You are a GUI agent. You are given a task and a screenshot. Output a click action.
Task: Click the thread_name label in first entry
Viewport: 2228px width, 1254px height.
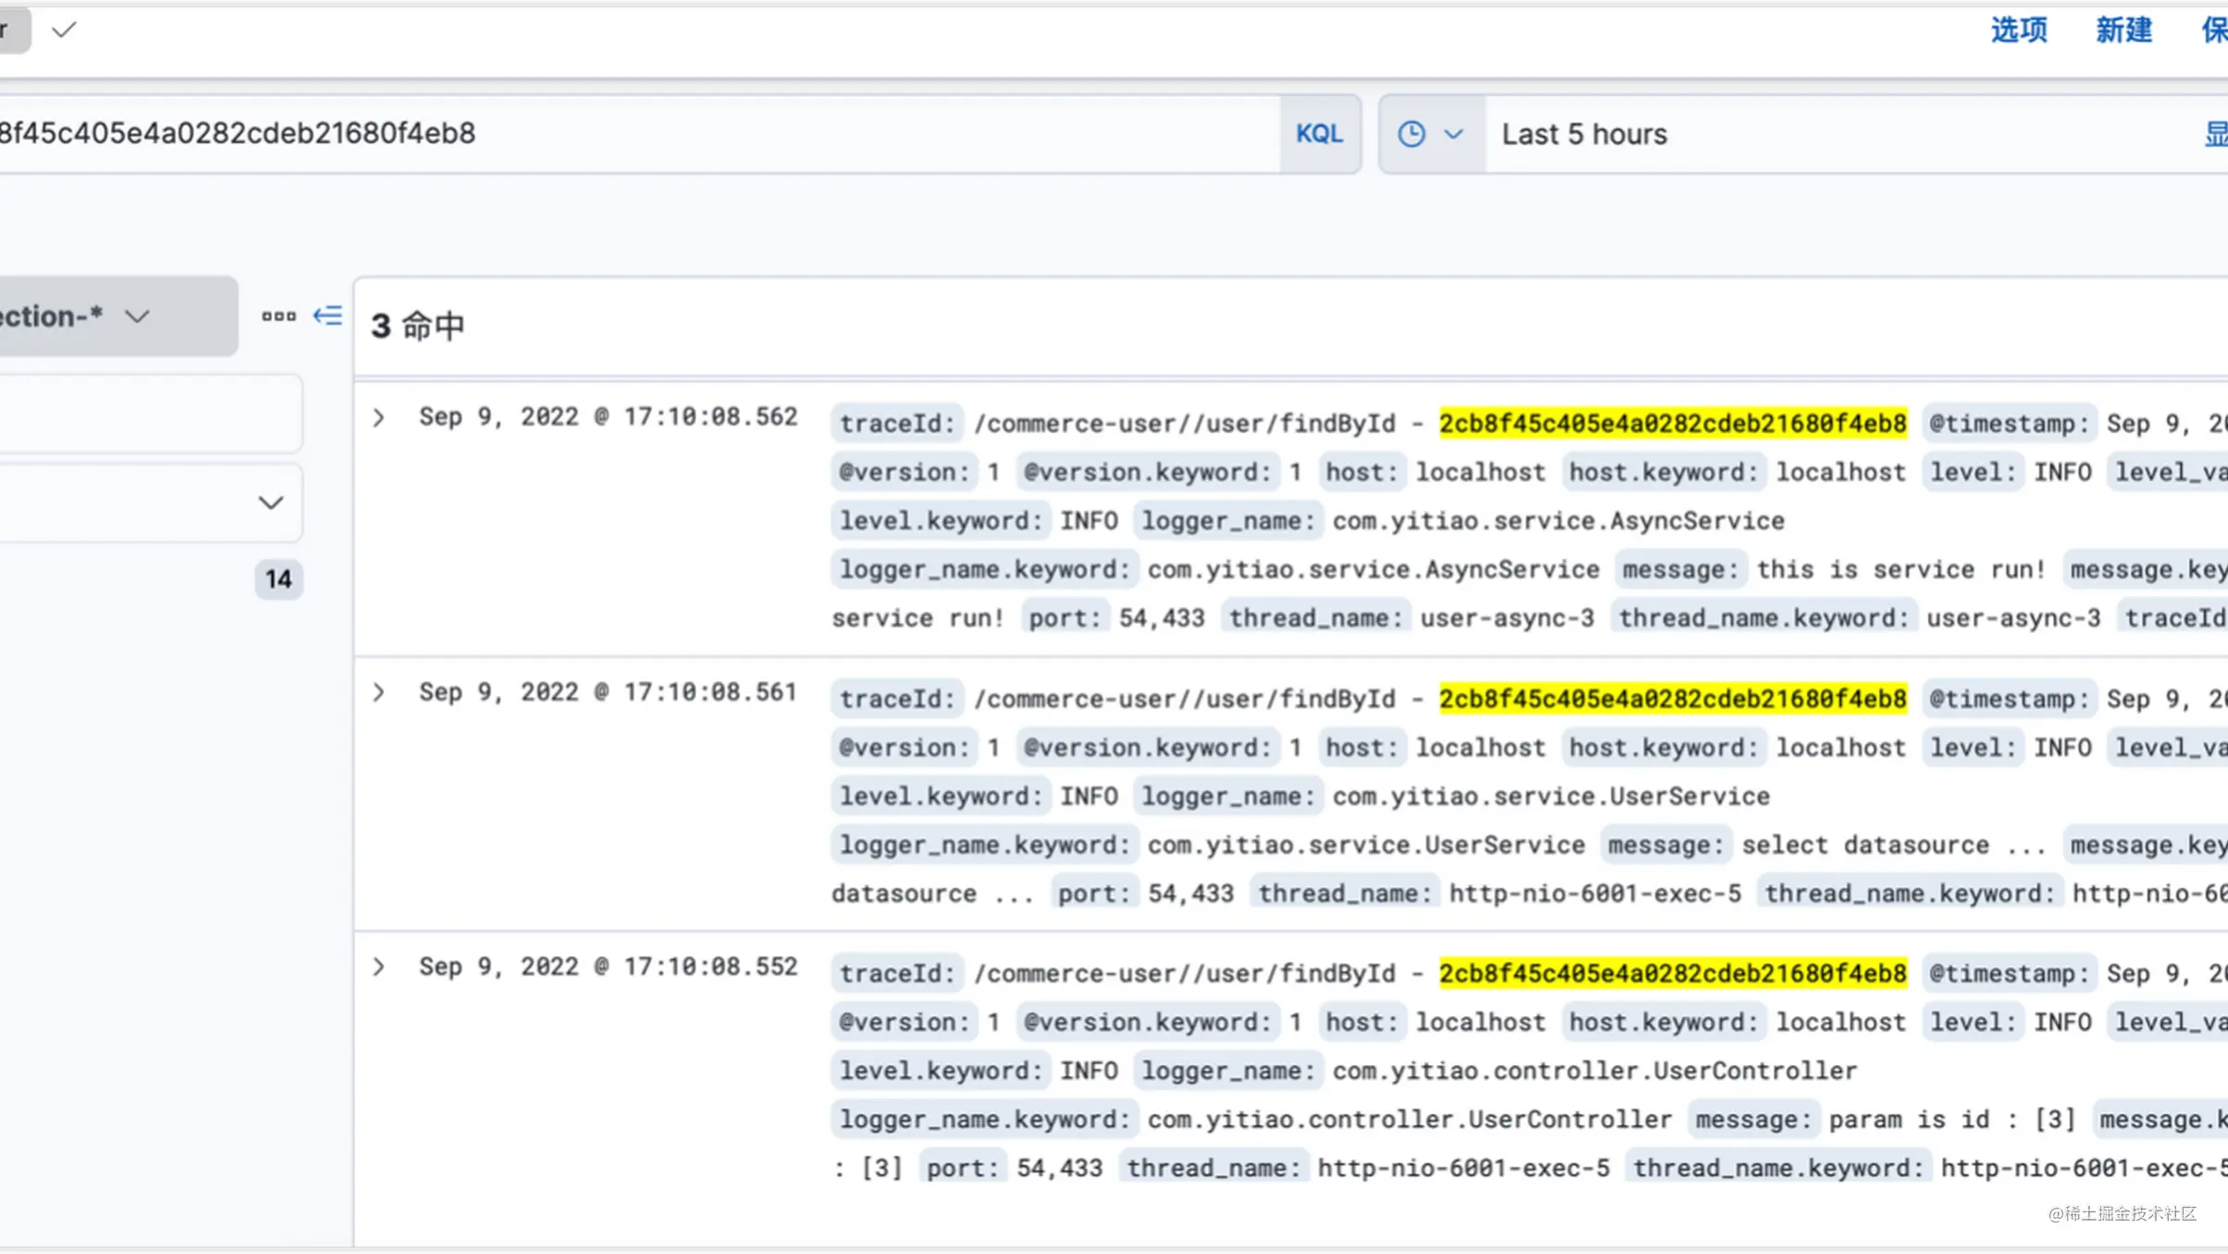coord(1315,618)
